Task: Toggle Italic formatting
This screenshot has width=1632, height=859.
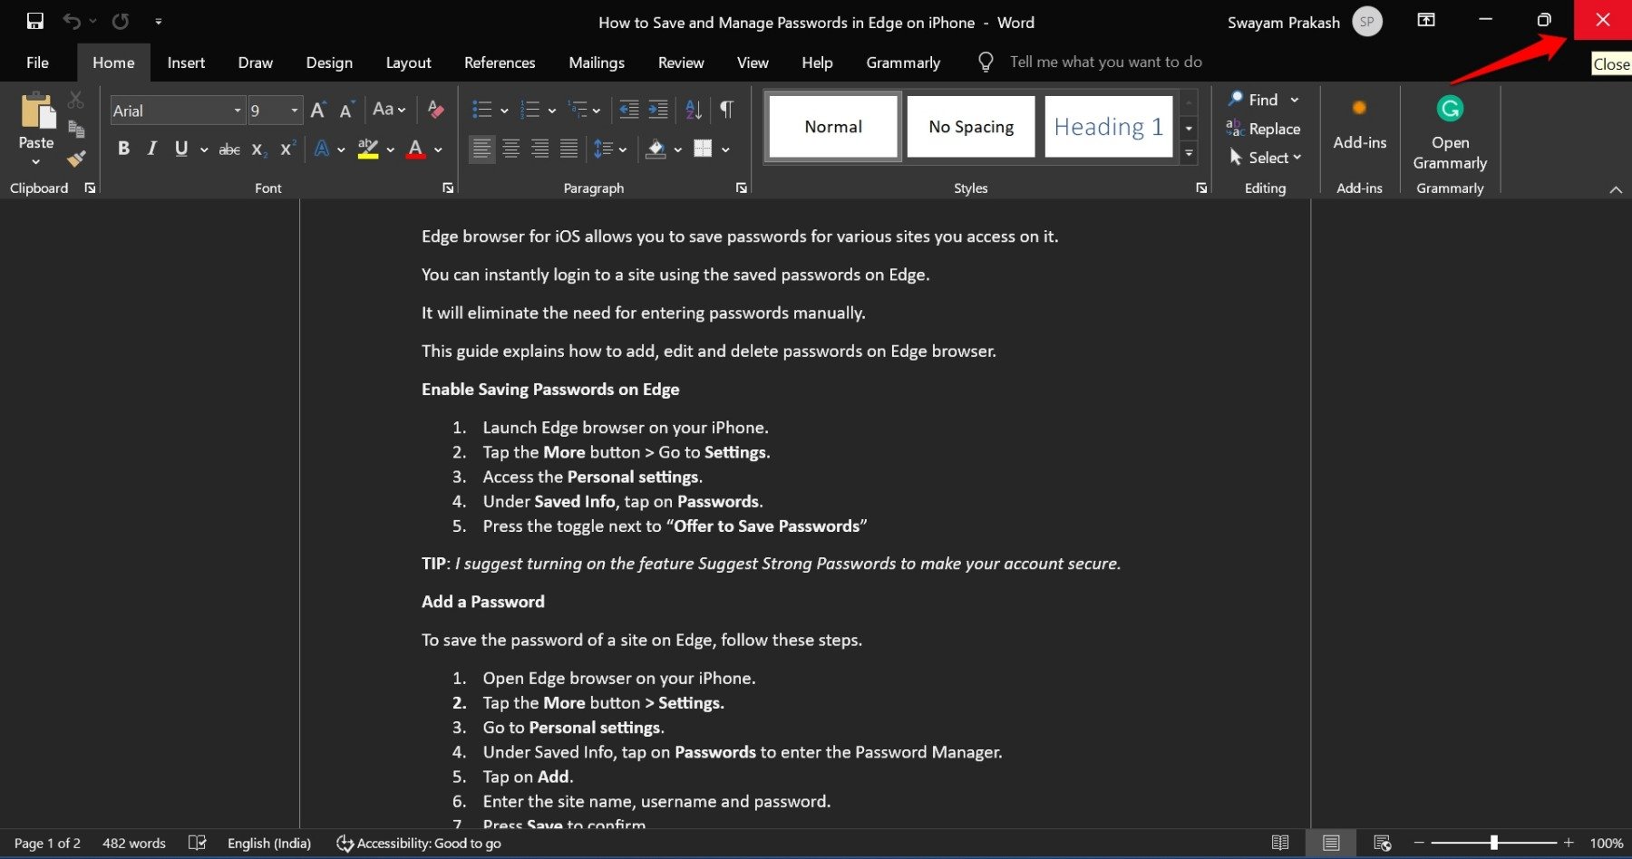Action: [x=151, y=149]
